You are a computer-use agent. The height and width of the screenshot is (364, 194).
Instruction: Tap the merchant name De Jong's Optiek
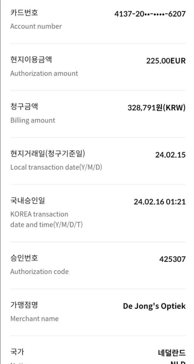tap(154, 306)
